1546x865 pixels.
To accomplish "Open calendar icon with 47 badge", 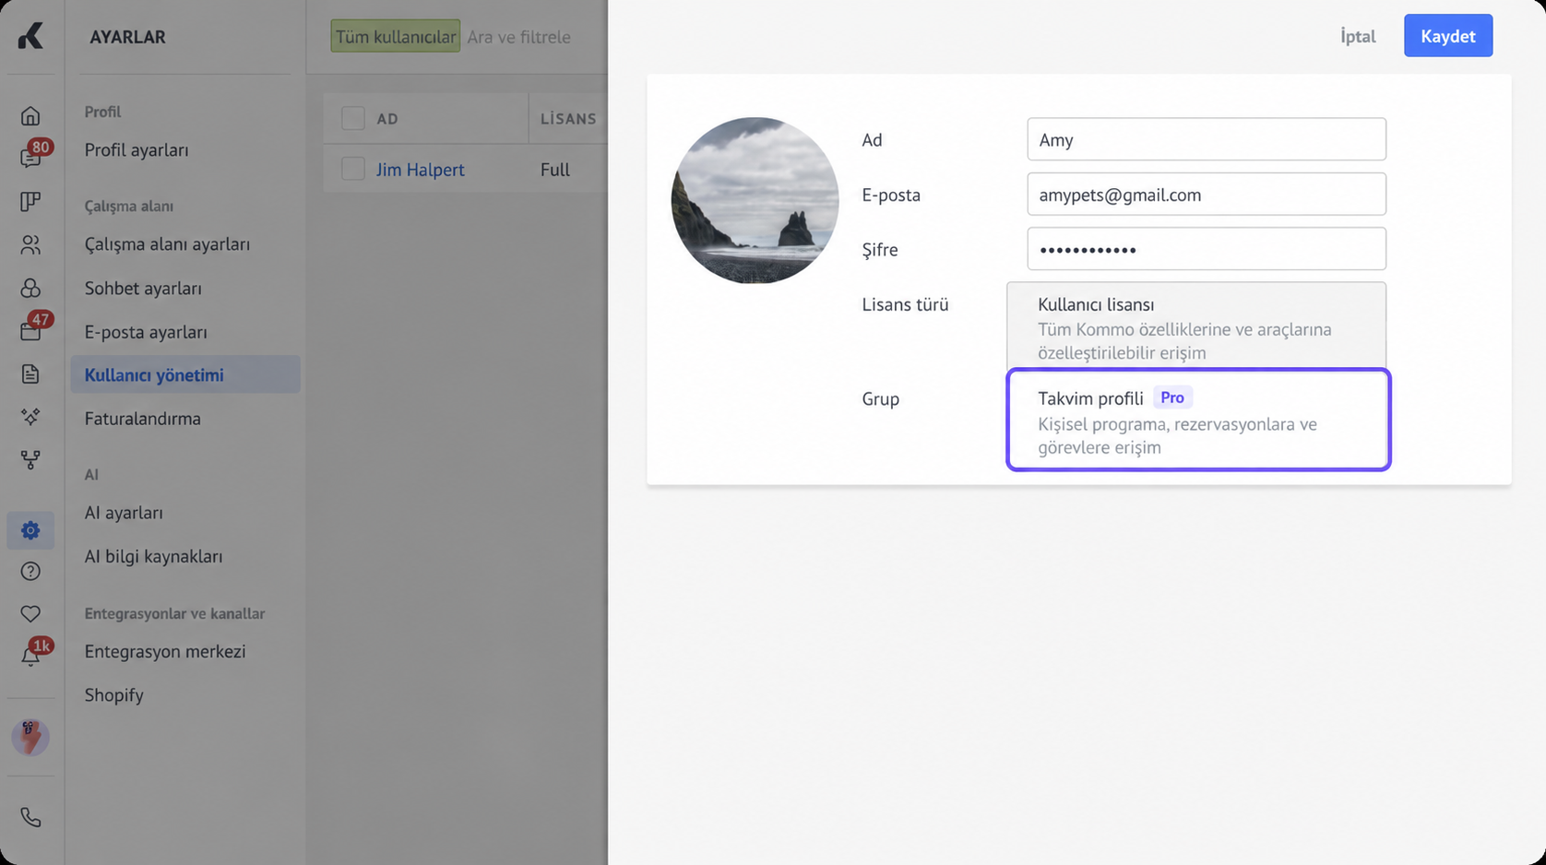I will pyautogui.click(x=30, y=330).
